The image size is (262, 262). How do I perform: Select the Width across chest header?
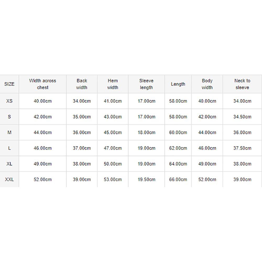[x=43, y=84]
